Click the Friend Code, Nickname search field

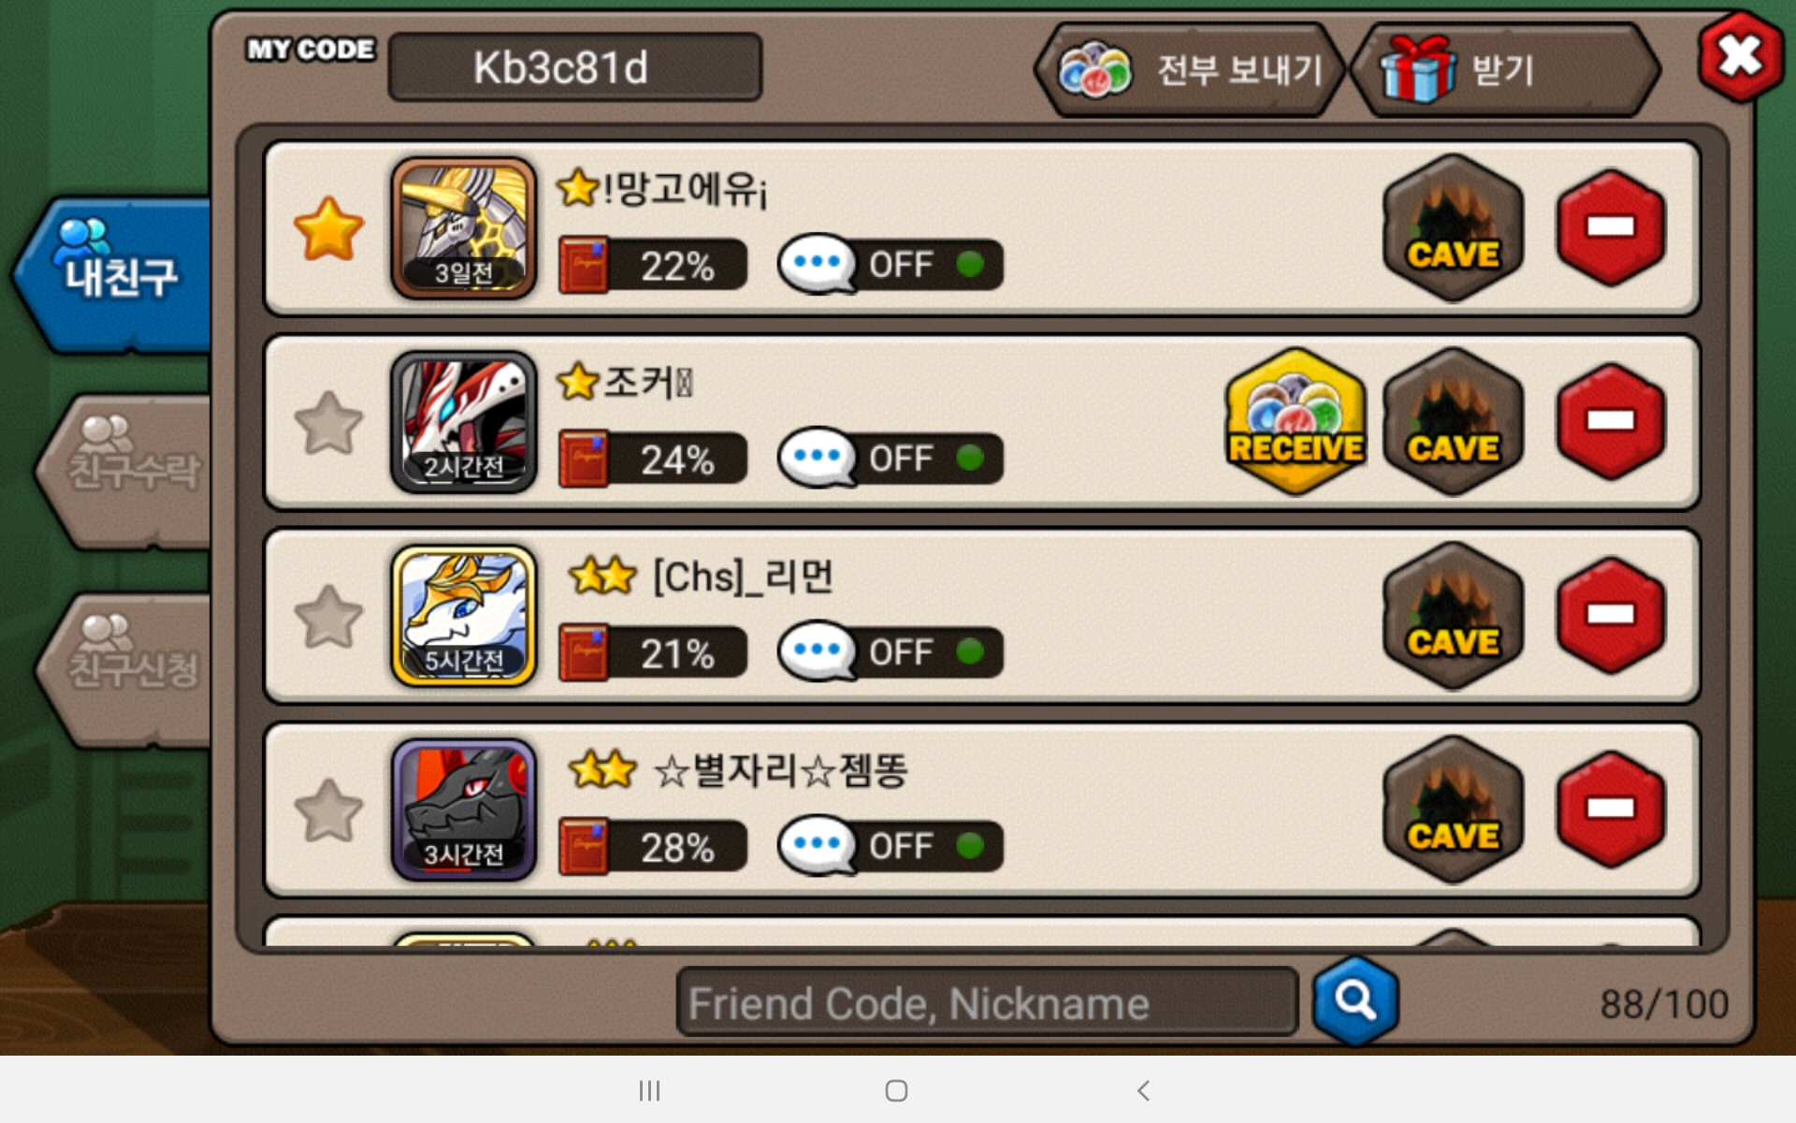tap(987, 1002)
